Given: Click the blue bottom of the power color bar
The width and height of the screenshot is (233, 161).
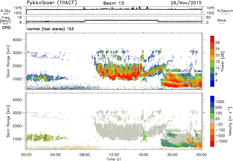Looking at the screenshot, I should [x=212, y=83].
